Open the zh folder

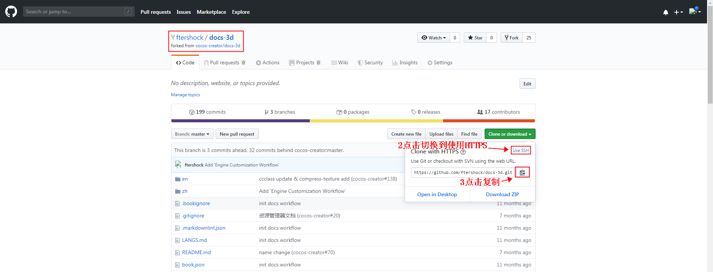pyautogui.click(x=184, y=191)
